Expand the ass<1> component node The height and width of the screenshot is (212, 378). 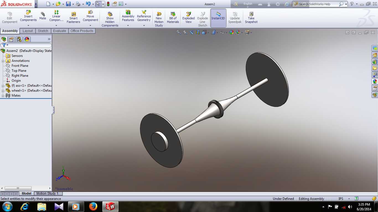3,86
